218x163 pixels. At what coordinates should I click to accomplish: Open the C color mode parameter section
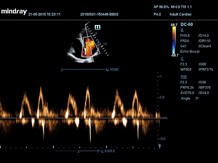pyautogui.click(x=182, y=59)
